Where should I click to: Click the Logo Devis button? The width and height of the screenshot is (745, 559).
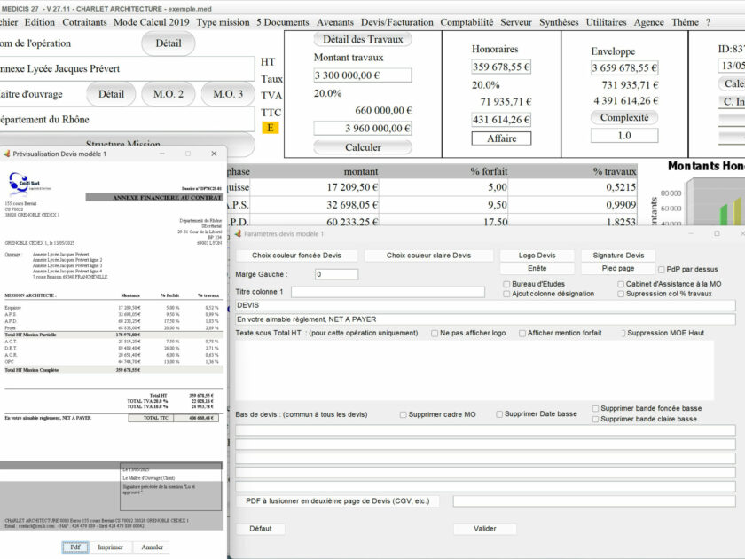coord(537,256)
